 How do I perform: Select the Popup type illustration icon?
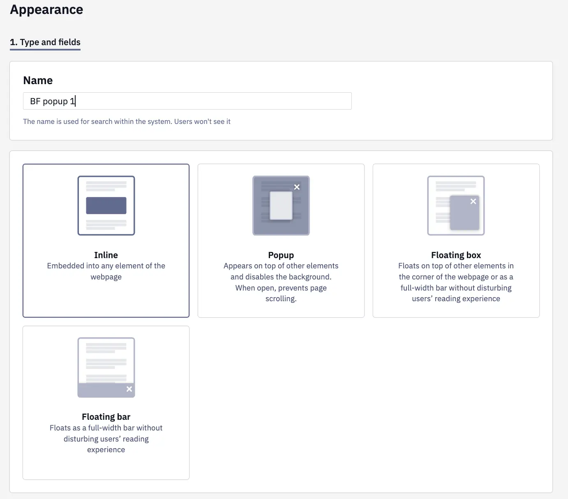[281, 206]
